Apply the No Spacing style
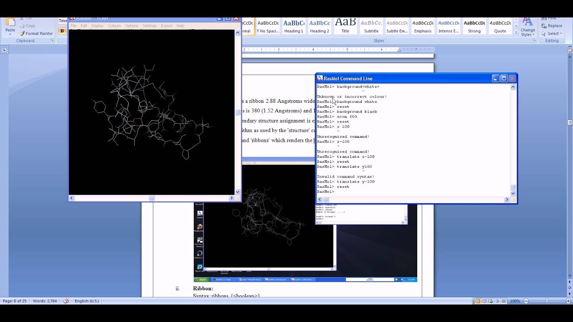 [x=268, y=26]
